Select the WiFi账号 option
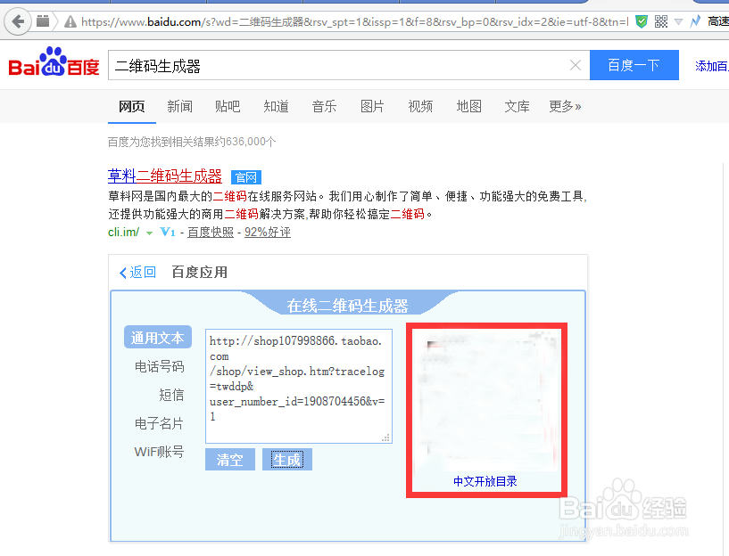Screen dimensions: 729x556 tap(160, 452)
